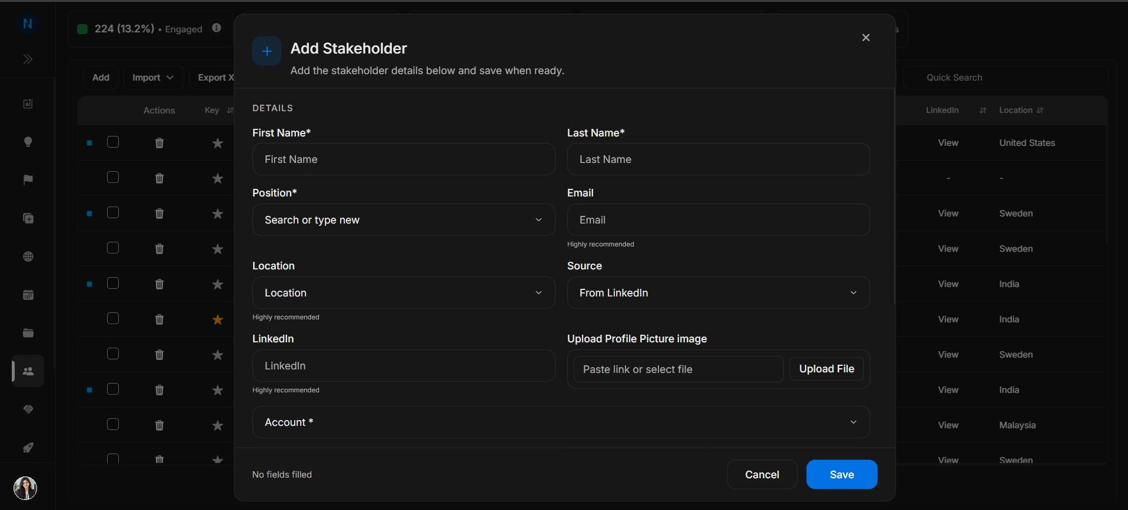Open the Account dropdown
1128x510 pixels.
coord(561,422)
